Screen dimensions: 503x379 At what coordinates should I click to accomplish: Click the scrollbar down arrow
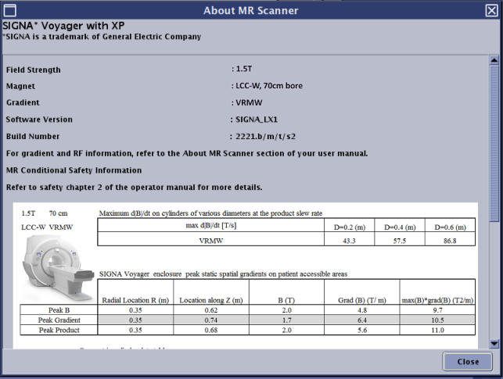pos(494,343)
